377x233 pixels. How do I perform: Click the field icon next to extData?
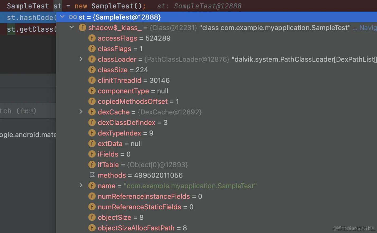click(x=92, y=143)
